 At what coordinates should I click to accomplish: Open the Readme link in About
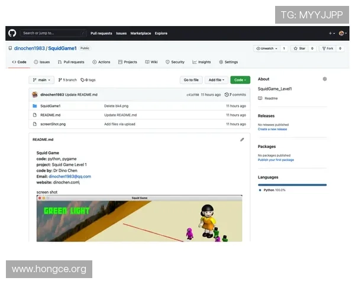click(x=271, y=98)
